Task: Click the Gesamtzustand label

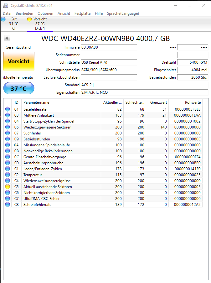Action: (18, 47)
